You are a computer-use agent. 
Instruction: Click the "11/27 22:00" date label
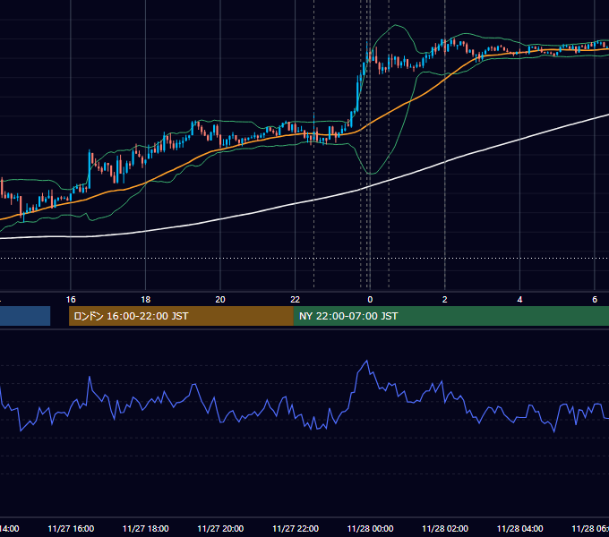296,528
